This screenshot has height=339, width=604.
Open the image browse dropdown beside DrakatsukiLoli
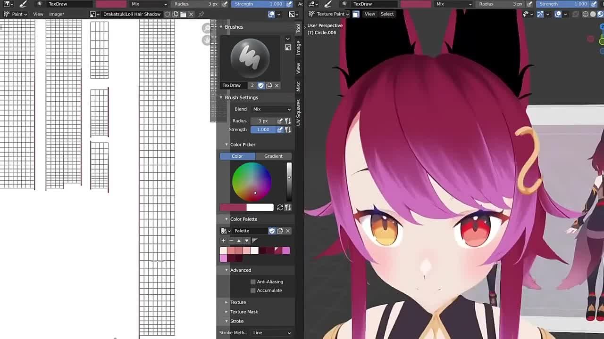[x=95, y=14]
